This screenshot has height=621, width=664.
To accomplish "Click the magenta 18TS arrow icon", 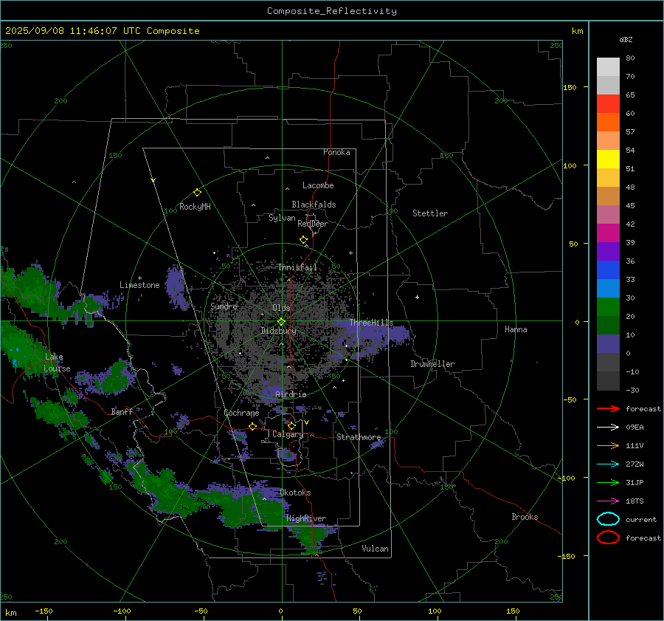I will (x=608, y=501).
